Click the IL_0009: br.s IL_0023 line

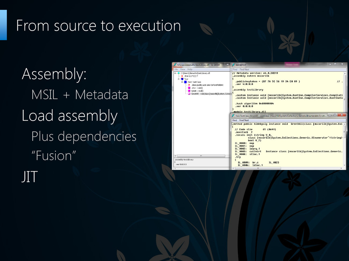[x=258, y=162]
